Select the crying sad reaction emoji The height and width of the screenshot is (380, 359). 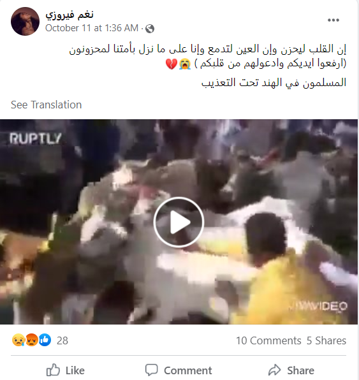18,340
